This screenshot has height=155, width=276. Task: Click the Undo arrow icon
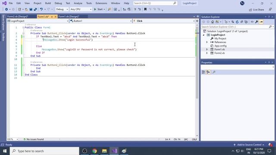(x=41, y=9)
